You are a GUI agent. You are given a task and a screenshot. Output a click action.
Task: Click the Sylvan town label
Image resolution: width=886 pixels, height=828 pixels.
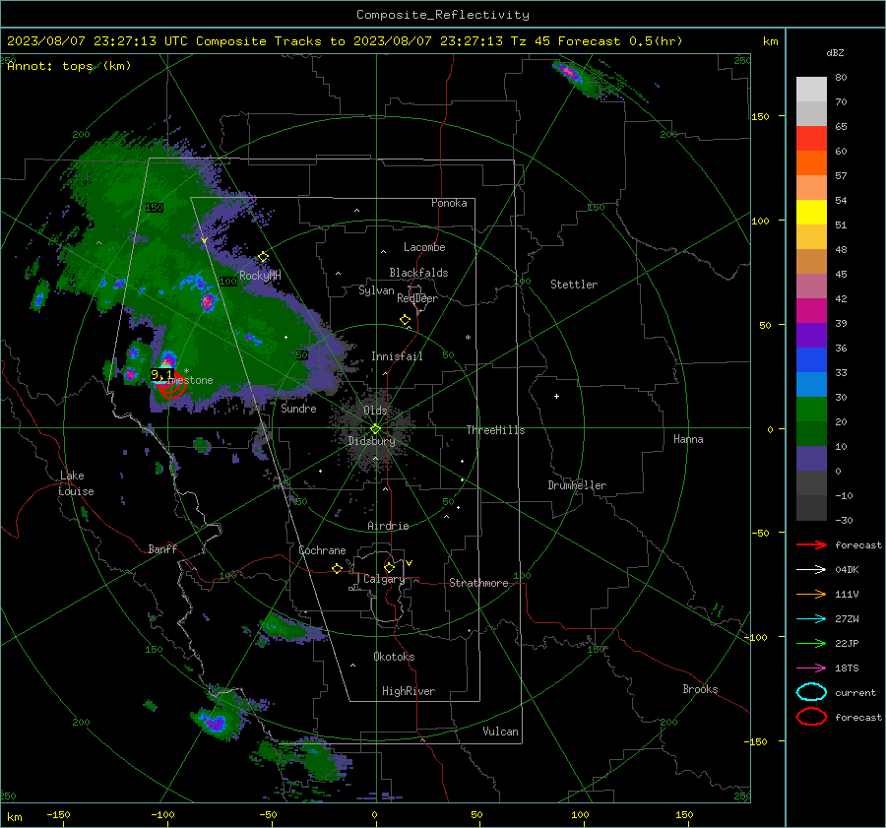(x=376, y=290)
